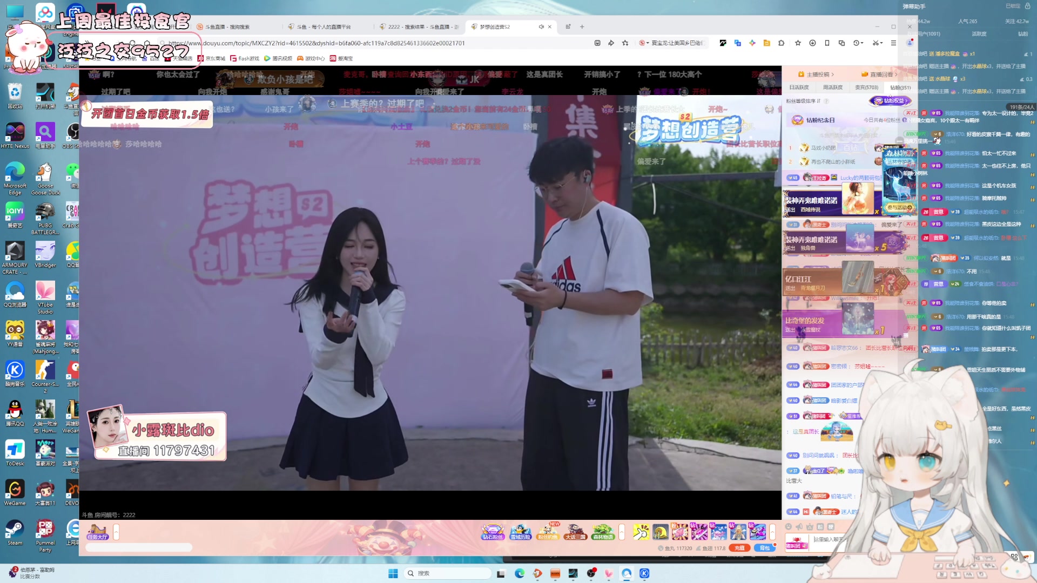Click the 充值 recharge button
The width and height of the screenshot is (1037, 583).
[739, 548]
